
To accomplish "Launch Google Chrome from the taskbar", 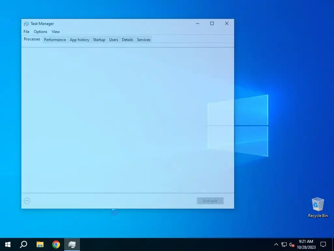I will [56, 244].
